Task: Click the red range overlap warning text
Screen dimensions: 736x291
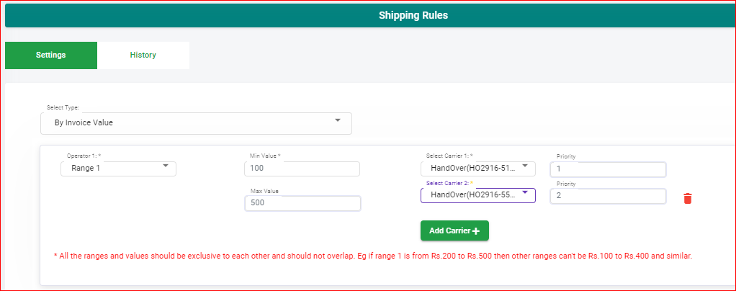Action: [373, 256]
